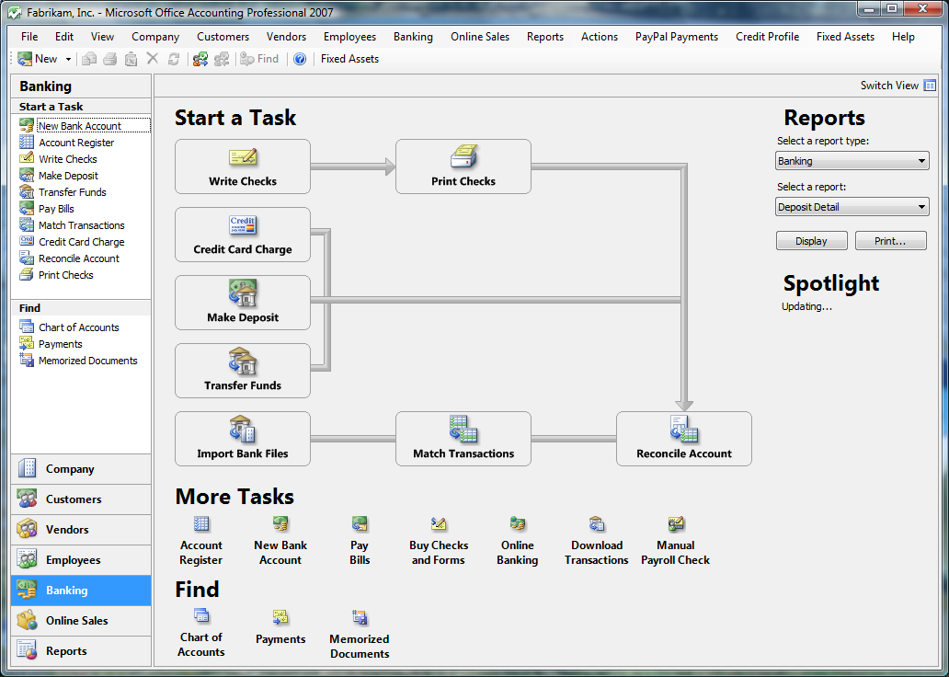Image resolution: width=949 pixels, height=677 pixels.
Task: Select the Credit Card Charge flowchart box
Action: click(x=243, y=235)
